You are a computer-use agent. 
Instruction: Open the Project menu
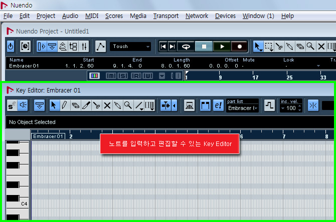coord(46,16)
